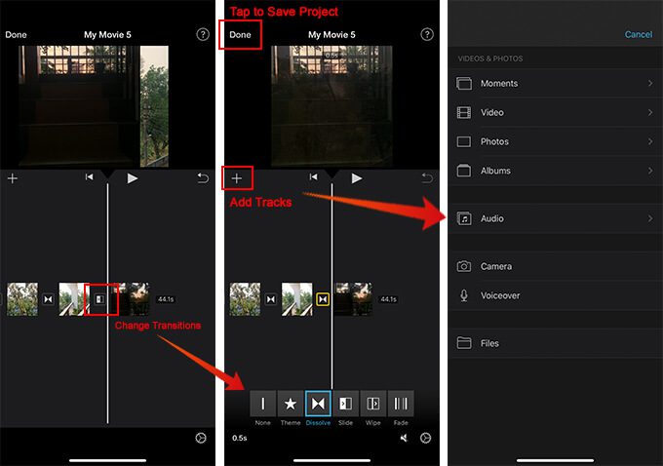This screenshot has width=663, height=466.
Task: Tap chevron on the Audio row
Action: [x=650, y=218]
